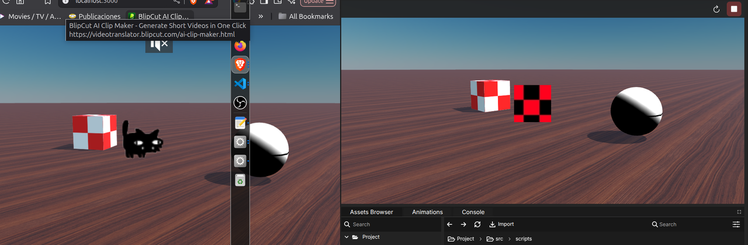Stop the running scene with the red stop button
The image size is (748, 245).
point(733,9)
